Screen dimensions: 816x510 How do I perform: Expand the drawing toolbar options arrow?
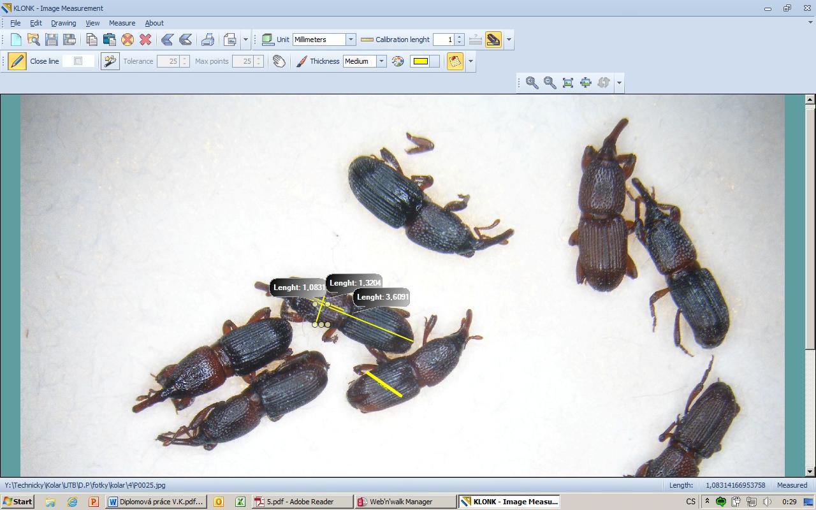[470, 61]
